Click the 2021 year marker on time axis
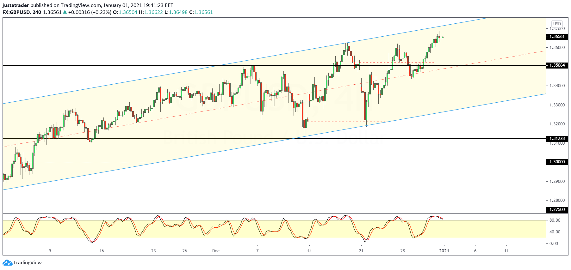This screenshot has height=270, width=571. (x=444, y=251)
